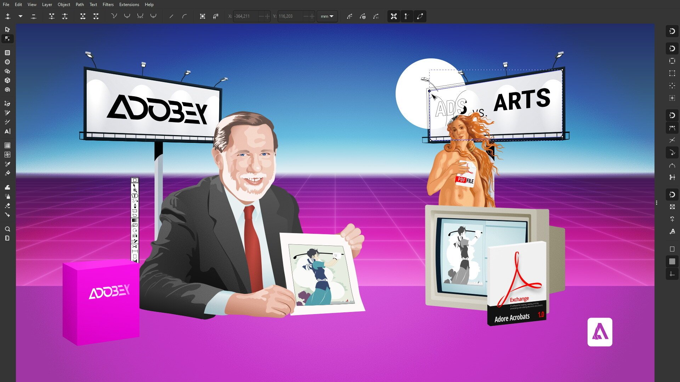Toggle snap to bounding box edges
The image size is (680, 382).
tap(672, 61)
